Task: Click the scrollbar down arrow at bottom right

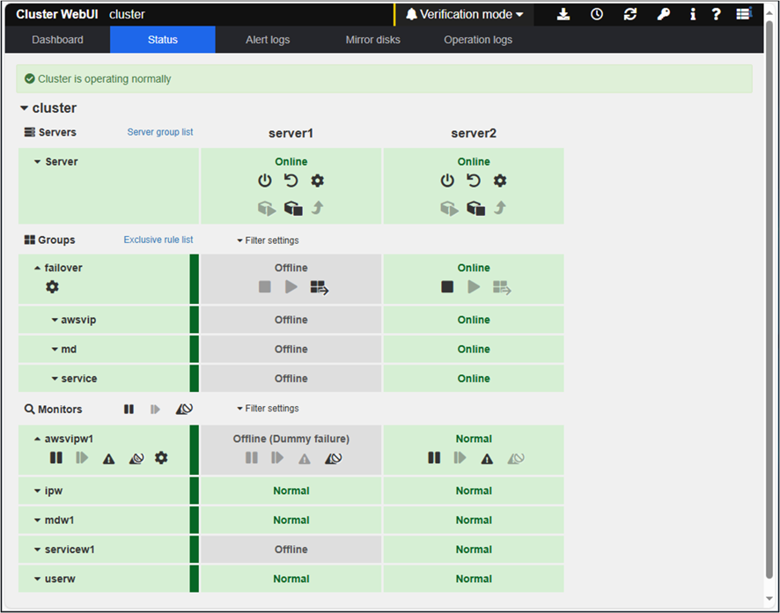Action: 769,599
